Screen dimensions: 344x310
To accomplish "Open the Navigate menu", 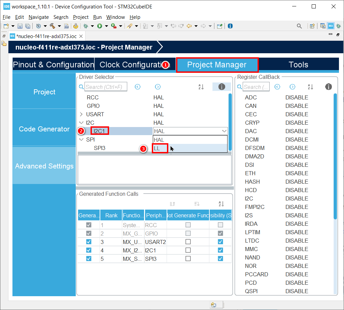I will (x=39, y=17).
